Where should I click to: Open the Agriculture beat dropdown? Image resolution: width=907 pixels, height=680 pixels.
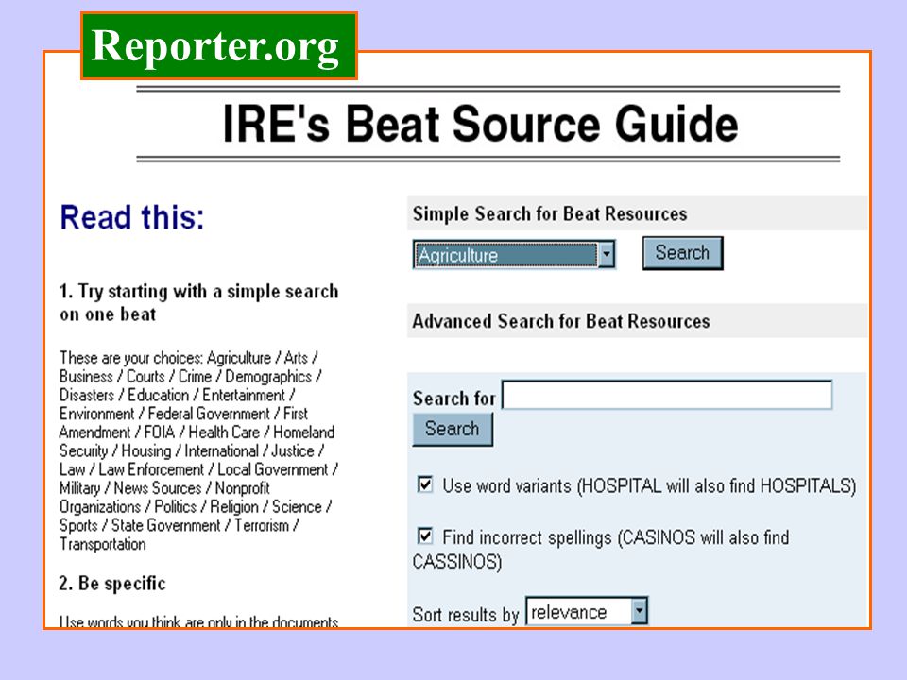514,254
